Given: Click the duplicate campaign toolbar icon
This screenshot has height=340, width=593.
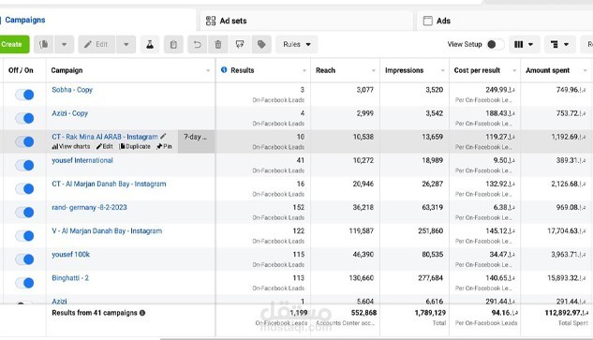Looking at the screenshot, I should [x=43, y=44].
